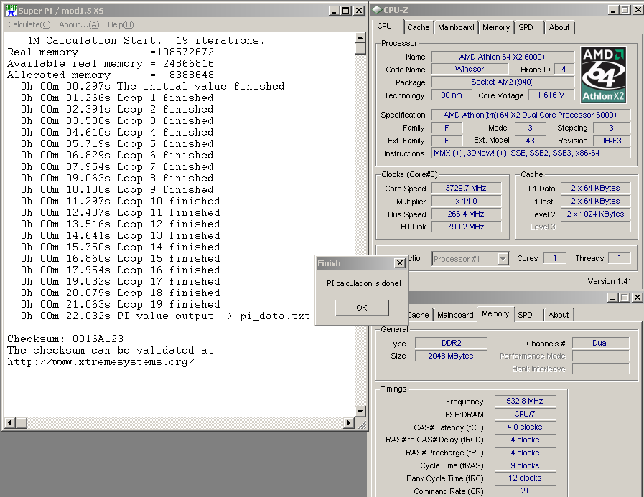Click OK in the Finish dialog
This screenshot has height=497, width=644.
click(x=362, y=308)
